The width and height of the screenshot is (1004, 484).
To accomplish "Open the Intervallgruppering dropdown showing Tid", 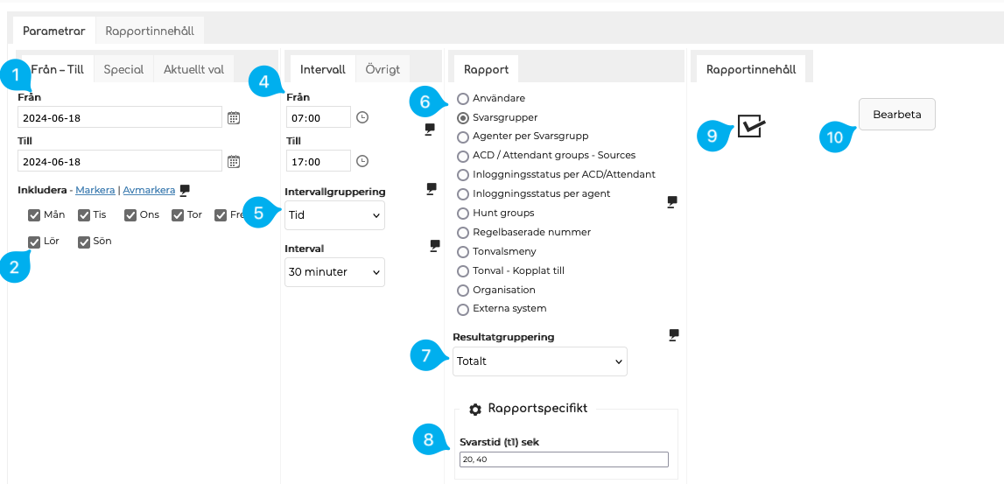I will 334,215.
